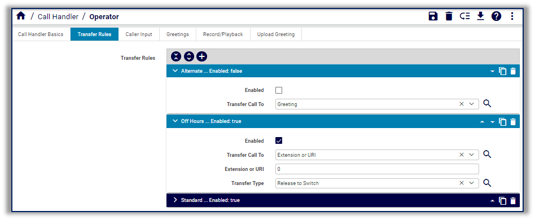535x220 pixels.
Task: Open the Caller Input tab
Action: pyautogui.click(x=139, y=34)
